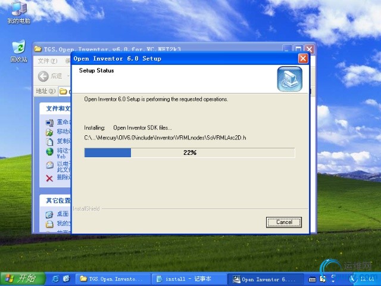Screen dimensions: 381x286
Task: Close the TGS Open Inventor Explorer window
Action: tap(310, 49)
